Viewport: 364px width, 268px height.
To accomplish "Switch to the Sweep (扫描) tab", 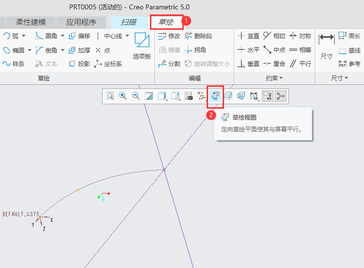I will [129, 22].
